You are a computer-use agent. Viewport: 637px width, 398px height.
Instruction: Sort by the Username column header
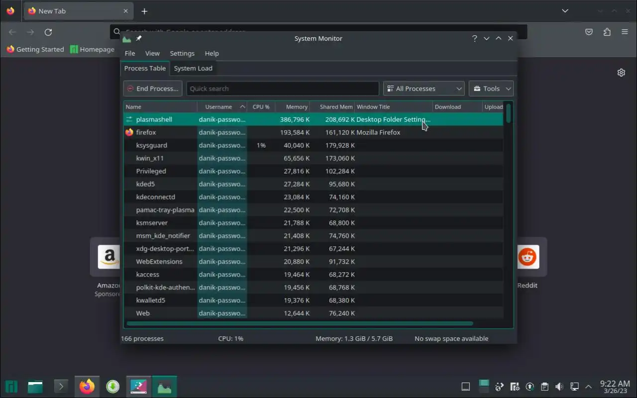222,106
